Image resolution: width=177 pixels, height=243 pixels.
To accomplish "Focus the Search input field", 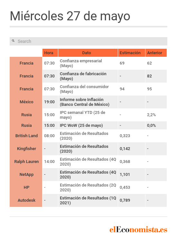I will (88, 41).
